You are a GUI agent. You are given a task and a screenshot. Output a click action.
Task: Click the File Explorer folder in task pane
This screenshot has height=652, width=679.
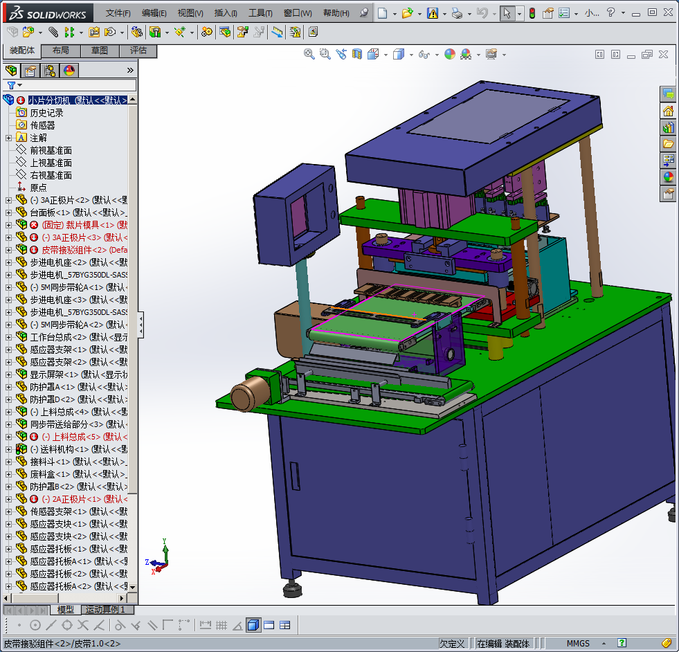[x=668, y=144]
